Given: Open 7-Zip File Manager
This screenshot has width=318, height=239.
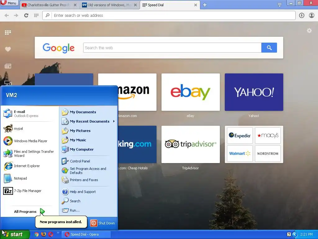Looking at the screenshot, I should [30, 191].
